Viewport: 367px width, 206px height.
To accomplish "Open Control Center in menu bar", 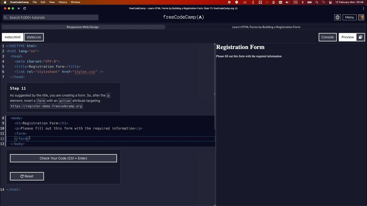I will [x=330, y=2].
